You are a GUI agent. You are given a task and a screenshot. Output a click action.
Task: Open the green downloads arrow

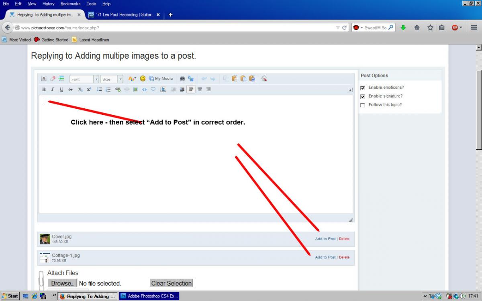click(x=403, y=28)
